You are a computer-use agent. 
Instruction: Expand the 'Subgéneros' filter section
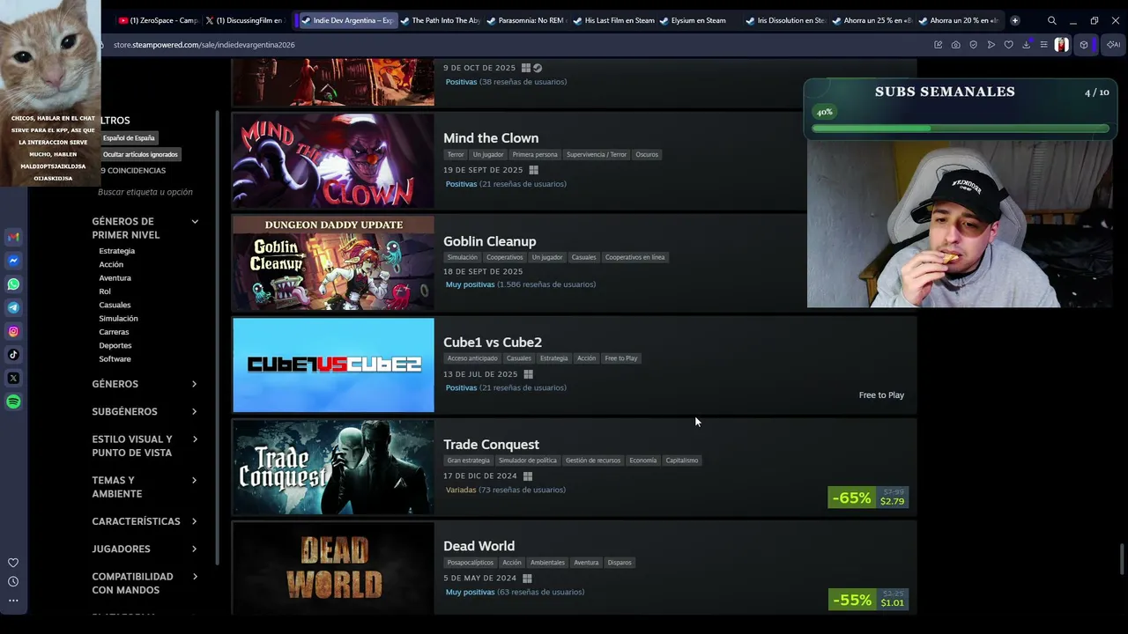(x=145, y=411)
